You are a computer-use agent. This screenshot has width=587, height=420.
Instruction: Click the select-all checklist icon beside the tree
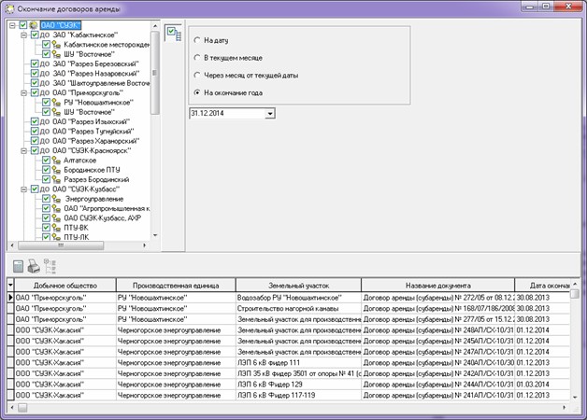[x=173, y=33]
